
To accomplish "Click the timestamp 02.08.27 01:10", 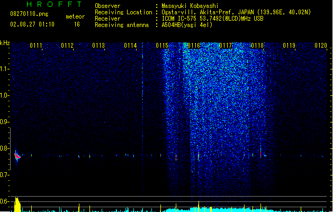I will 32,24.
